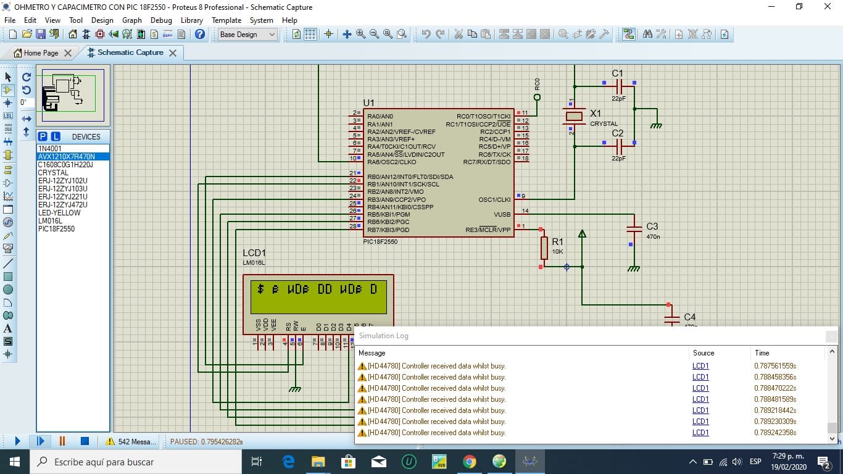Image resolution: width=843 pixels, height=474 pixels.
Task: Pick the Text Script Mode tool
Action: pyautogui.click(x=8, y=129)
